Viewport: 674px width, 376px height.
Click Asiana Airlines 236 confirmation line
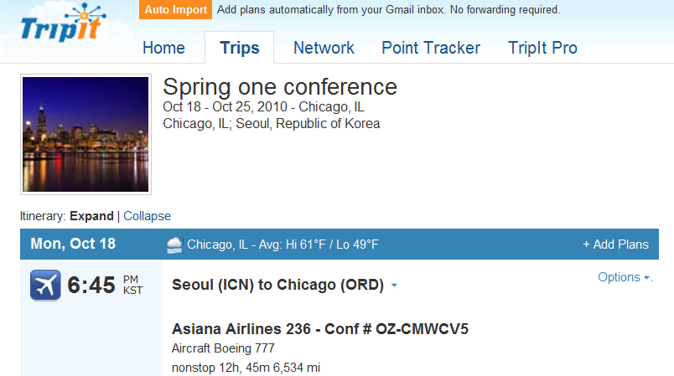tap(319, 329)
